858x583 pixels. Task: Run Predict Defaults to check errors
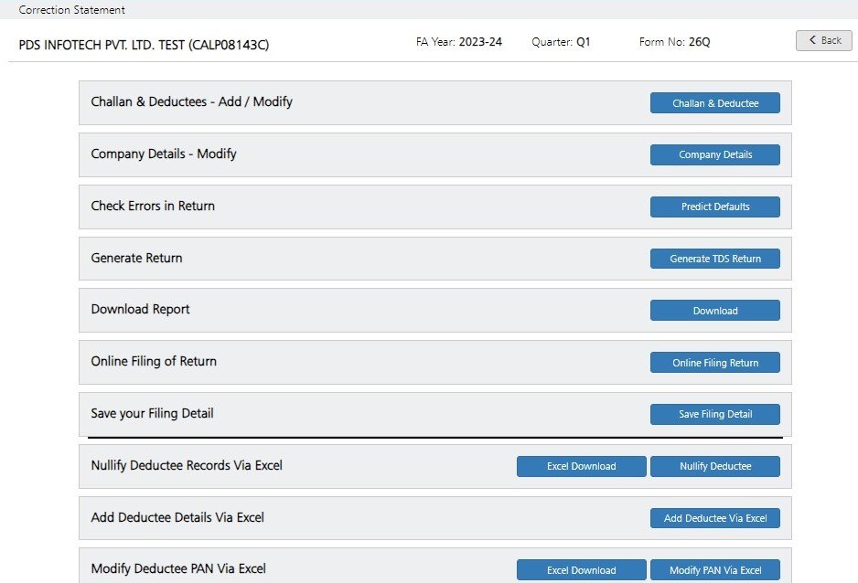714,207
